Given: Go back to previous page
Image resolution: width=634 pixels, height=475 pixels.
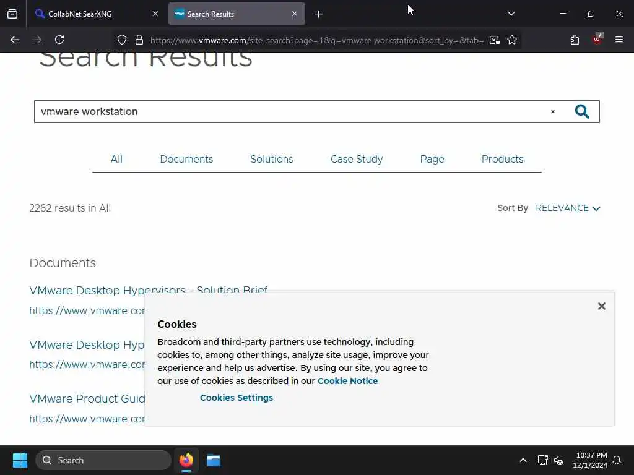Looking at the screenshot, I should pos(15,40).
